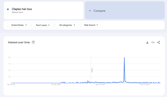Open the All categories dropdown
Image resolution: width=167 pixels, height=97 pixels.
[67, 25]
